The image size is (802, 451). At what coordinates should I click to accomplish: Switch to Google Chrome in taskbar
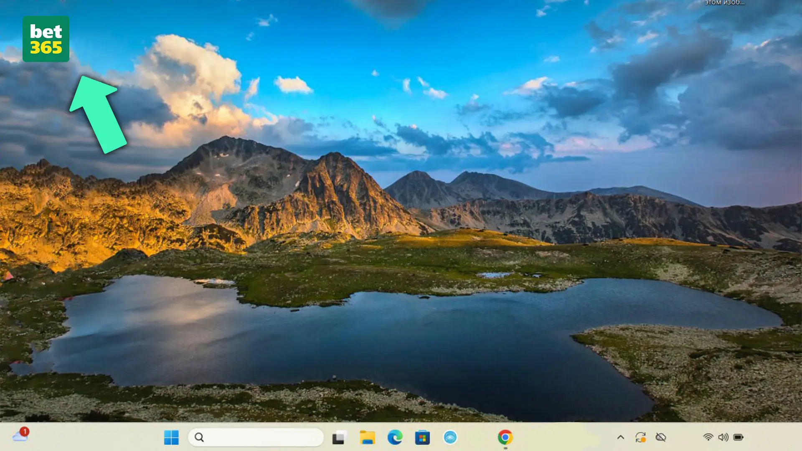505,437
